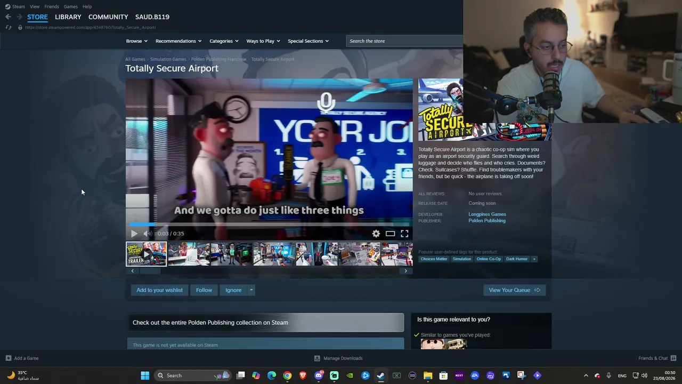The image size is (682, 384).
Task: Enter fullscreen on the trailer video
Action: [x=404, y=234]
